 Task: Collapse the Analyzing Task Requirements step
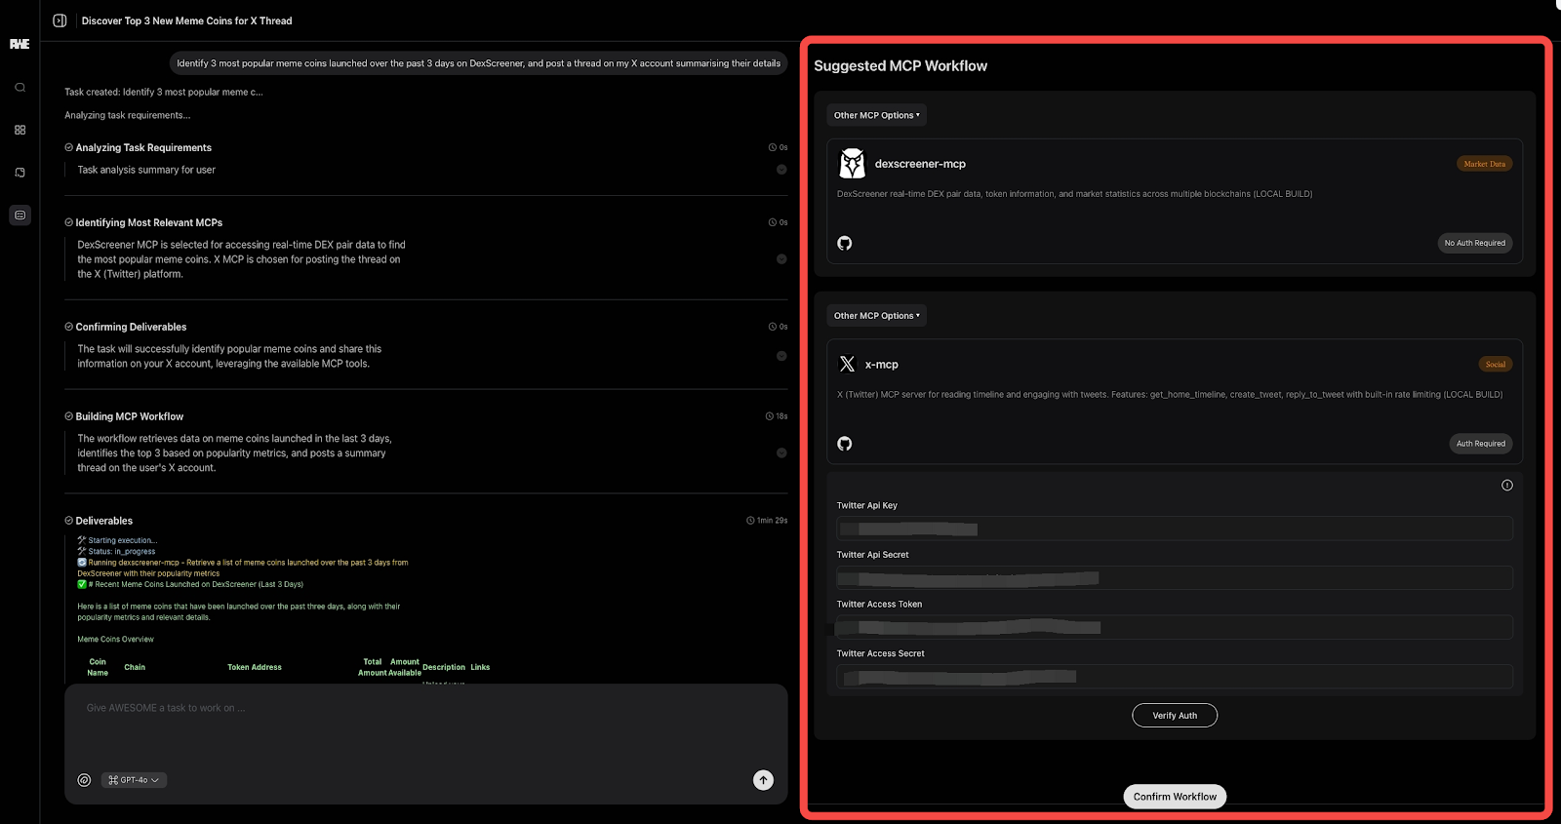coord(781,170)
